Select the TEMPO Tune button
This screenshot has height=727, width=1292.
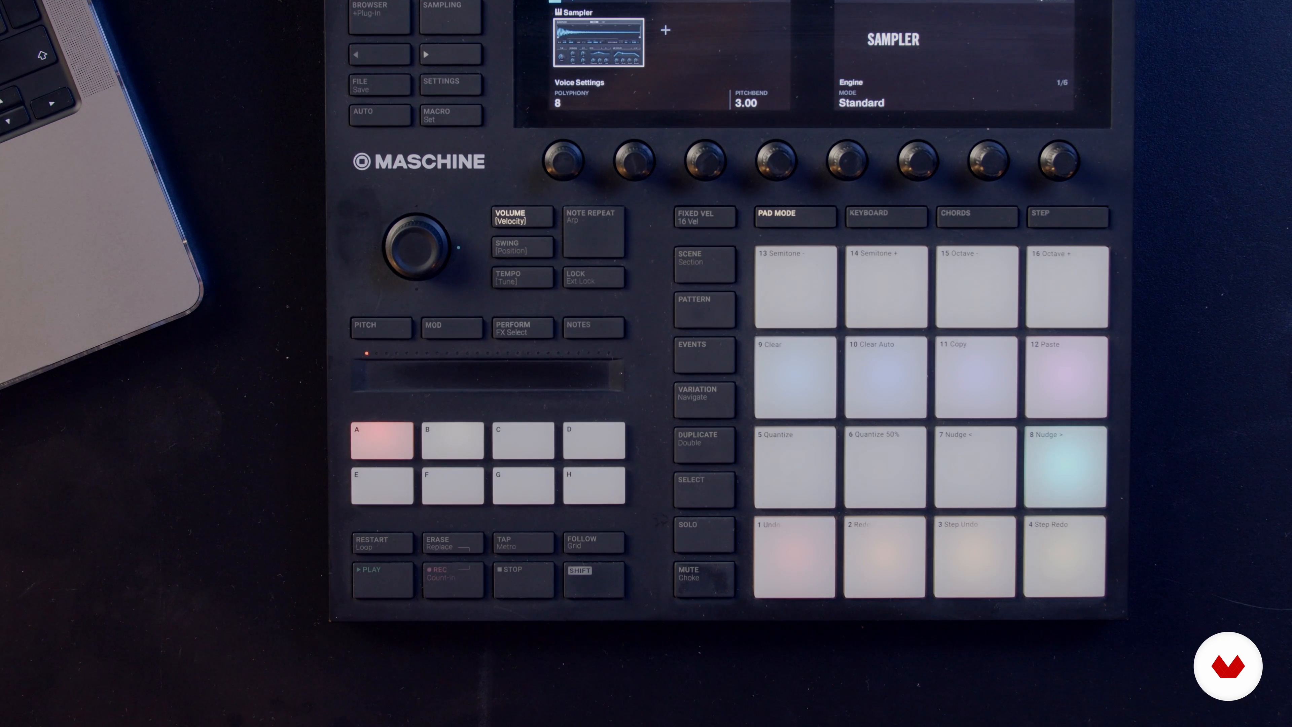[x=523, y=277]
